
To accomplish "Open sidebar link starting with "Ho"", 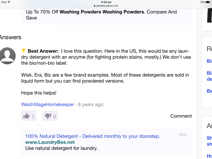I will [209, 156].
